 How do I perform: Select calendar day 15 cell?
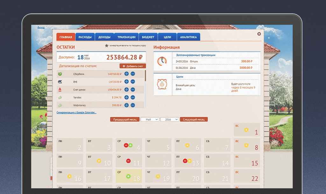pyautogui.click(x=247, y=160)
